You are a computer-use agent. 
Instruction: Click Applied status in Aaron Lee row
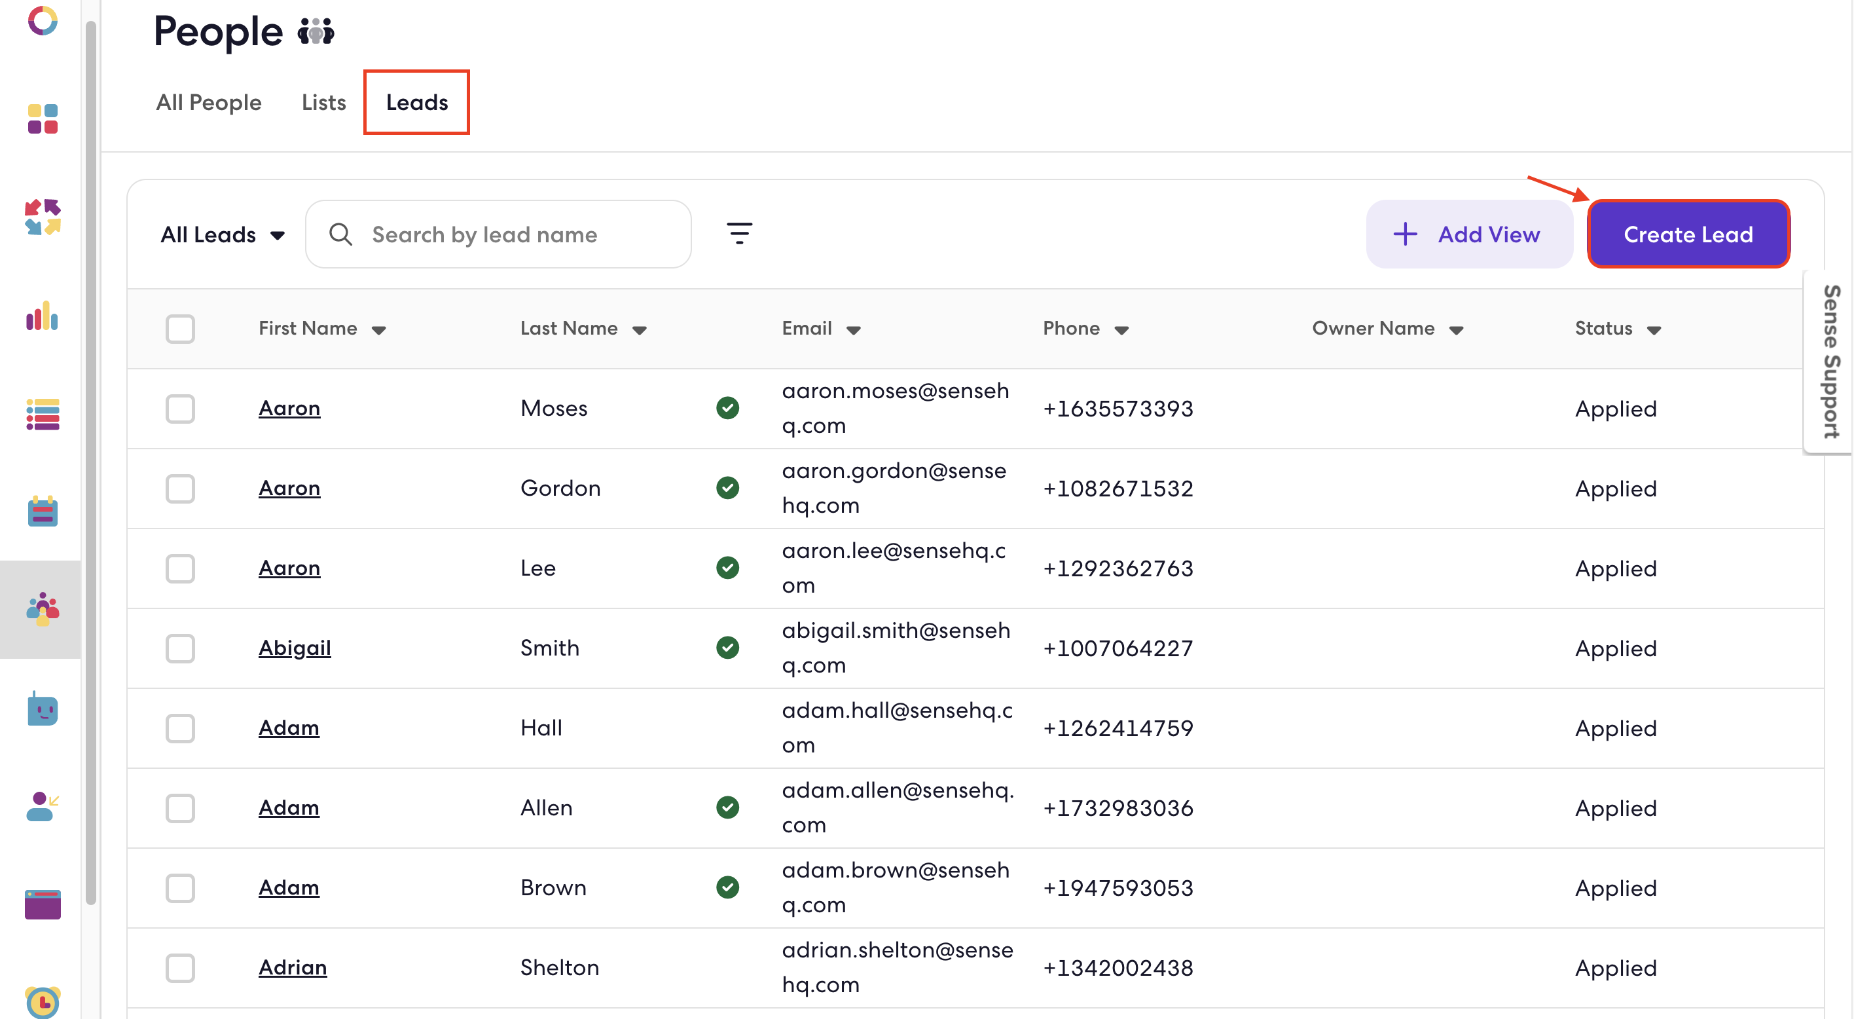click(1616, 569)
